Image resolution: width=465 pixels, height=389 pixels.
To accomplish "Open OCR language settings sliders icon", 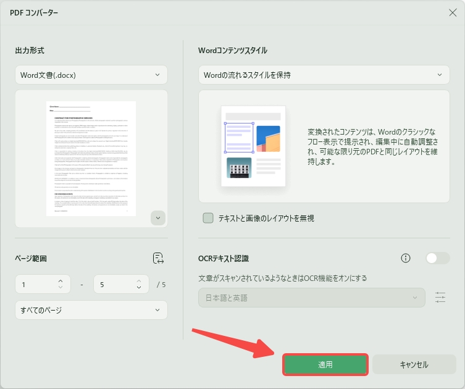I will coord(440,298).
